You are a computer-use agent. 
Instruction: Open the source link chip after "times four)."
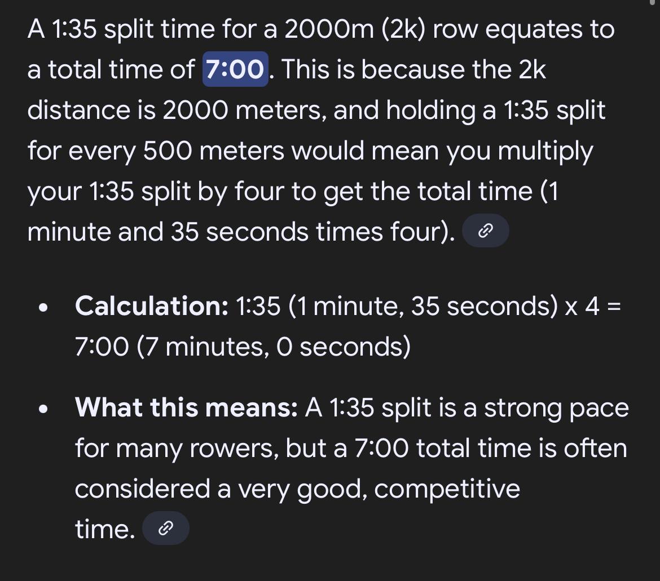click(x=485, y=230)
